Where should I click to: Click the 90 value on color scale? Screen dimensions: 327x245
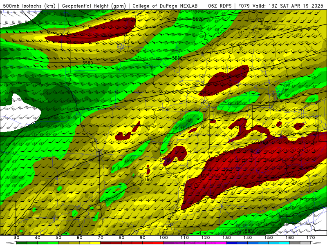142,238
